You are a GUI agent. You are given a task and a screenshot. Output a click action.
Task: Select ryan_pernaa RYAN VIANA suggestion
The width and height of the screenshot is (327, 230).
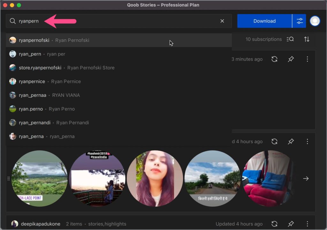119,95
